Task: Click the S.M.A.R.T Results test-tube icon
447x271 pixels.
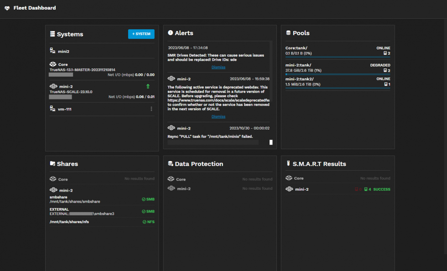Action: point(287,163)
